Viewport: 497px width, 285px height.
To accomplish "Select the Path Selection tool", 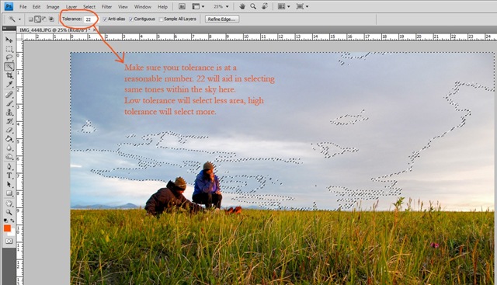I will pos(9,184).
